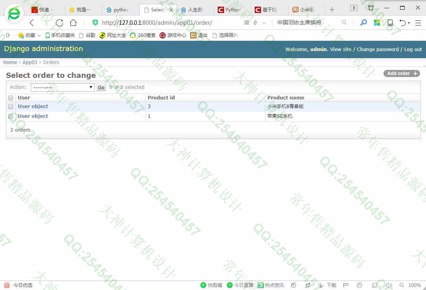Open User object for product id 1
This screenshot has width=426, height=290.
point(33,116)
